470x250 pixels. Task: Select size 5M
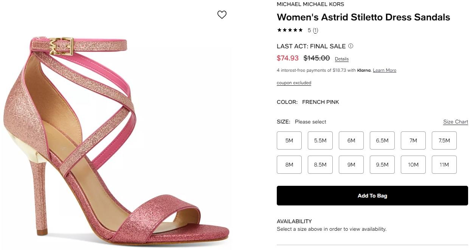[x=289, y=140]
